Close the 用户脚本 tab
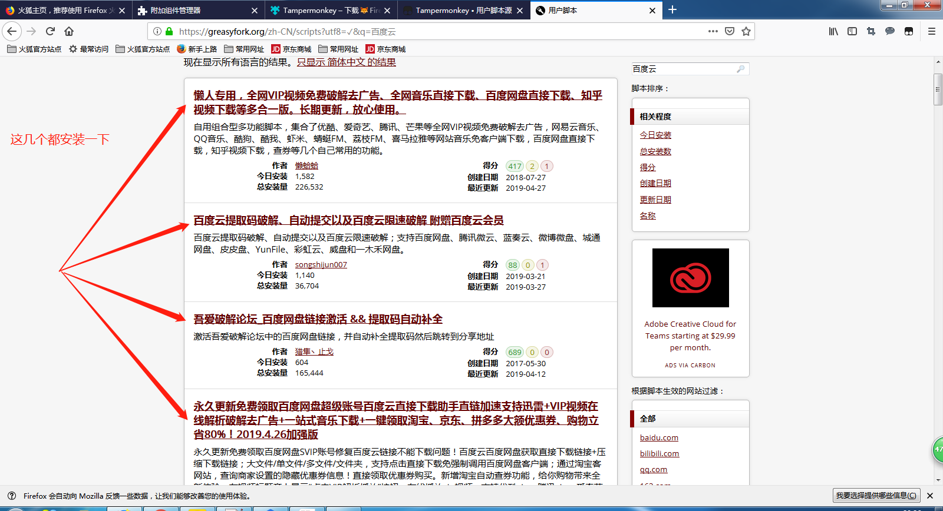943x511 pixels. point(652,10)
